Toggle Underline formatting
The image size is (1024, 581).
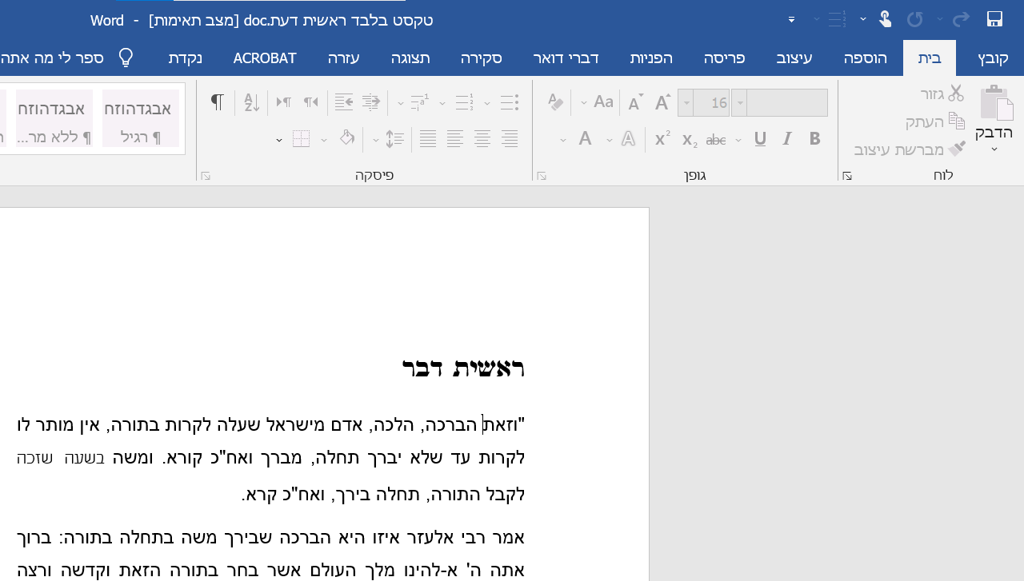(760, 139)
